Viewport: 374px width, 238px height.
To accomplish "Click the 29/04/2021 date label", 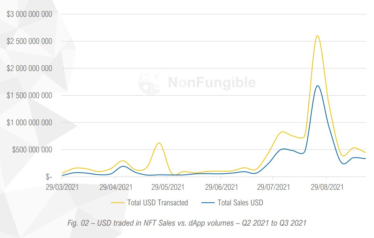I will (x=115, y=187).
